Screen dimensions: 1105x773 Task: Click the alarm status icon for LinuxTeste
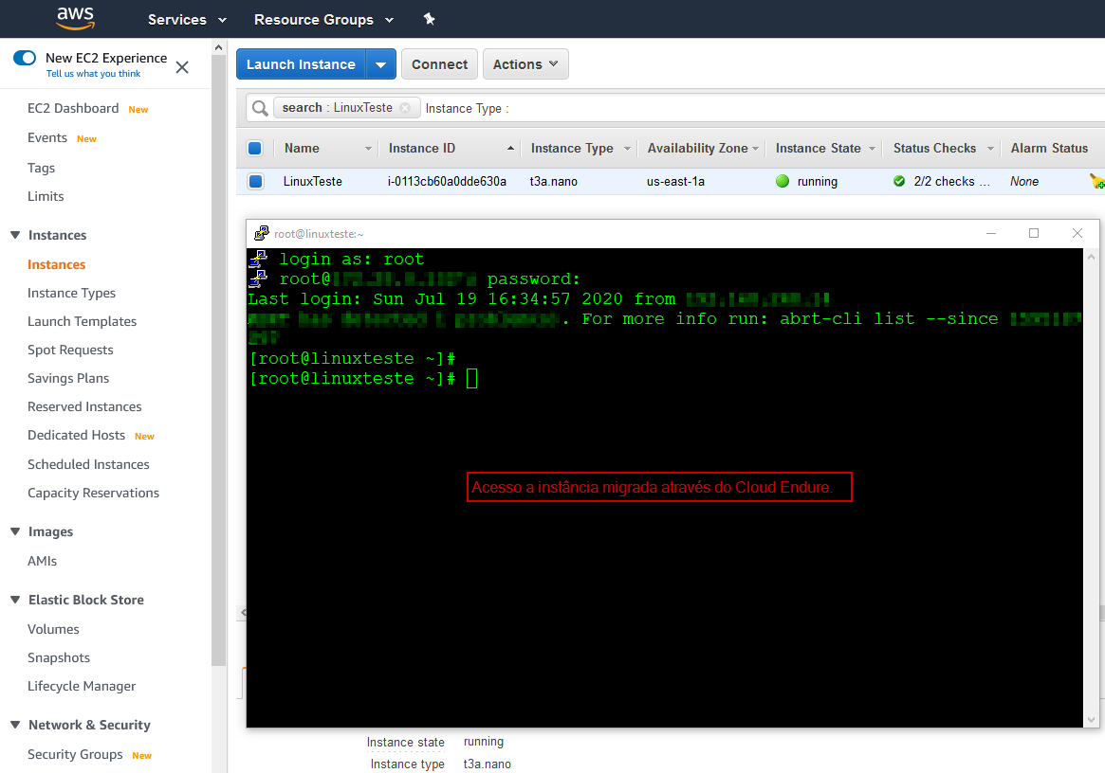pyautogui.click(x=1096, y=181)
